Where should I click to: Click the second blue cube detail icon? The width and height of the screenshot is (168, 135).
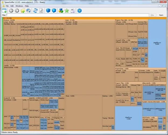coord(54,10)
